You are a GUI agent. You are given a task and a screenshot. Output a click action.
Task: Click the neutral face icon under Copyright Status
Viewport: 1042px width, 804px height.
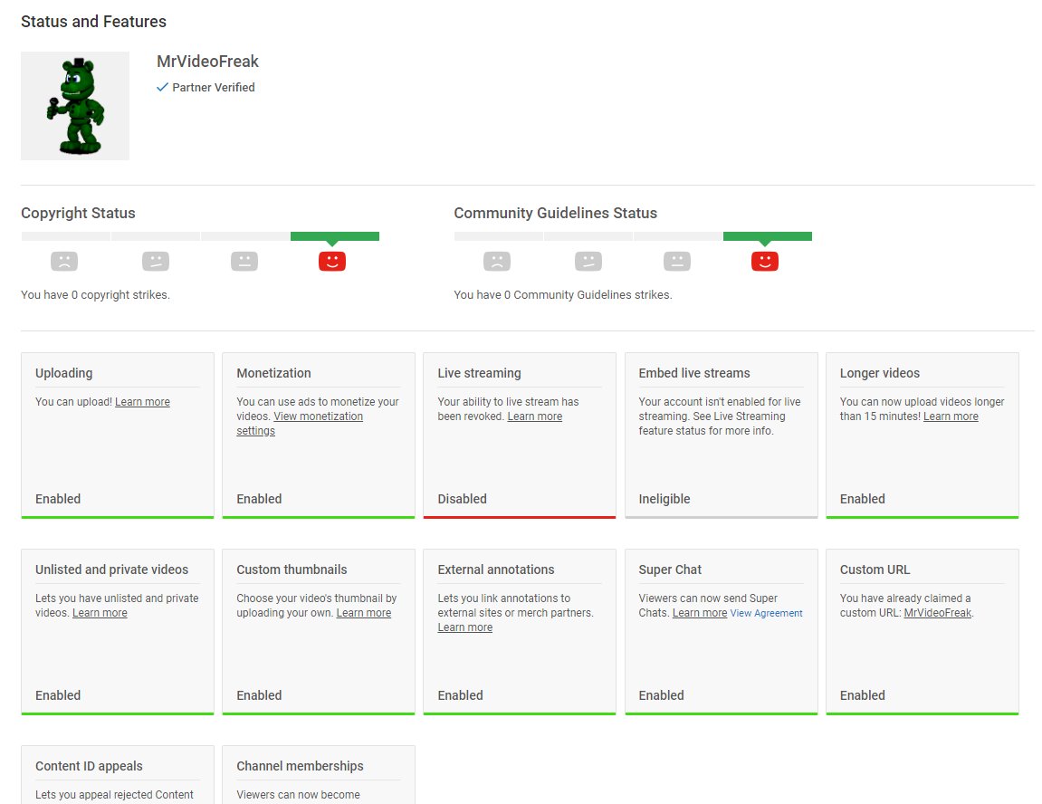[x=244, y=261]
